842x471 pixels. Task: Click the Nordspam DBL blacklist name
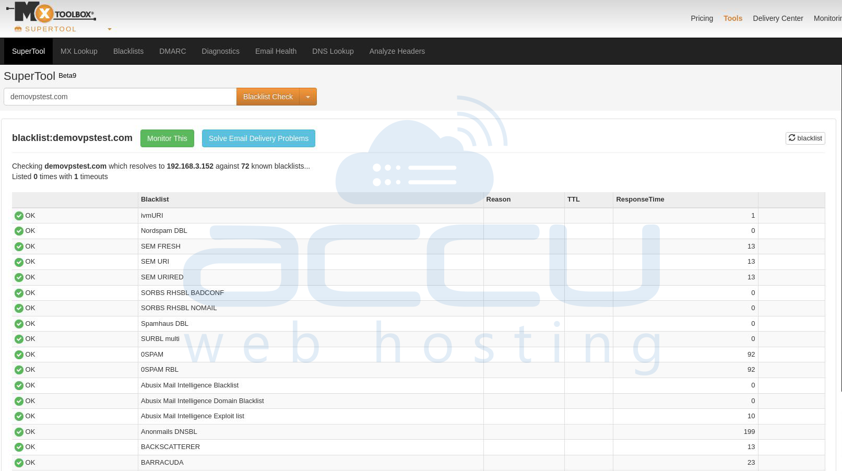tap(164, 230)
